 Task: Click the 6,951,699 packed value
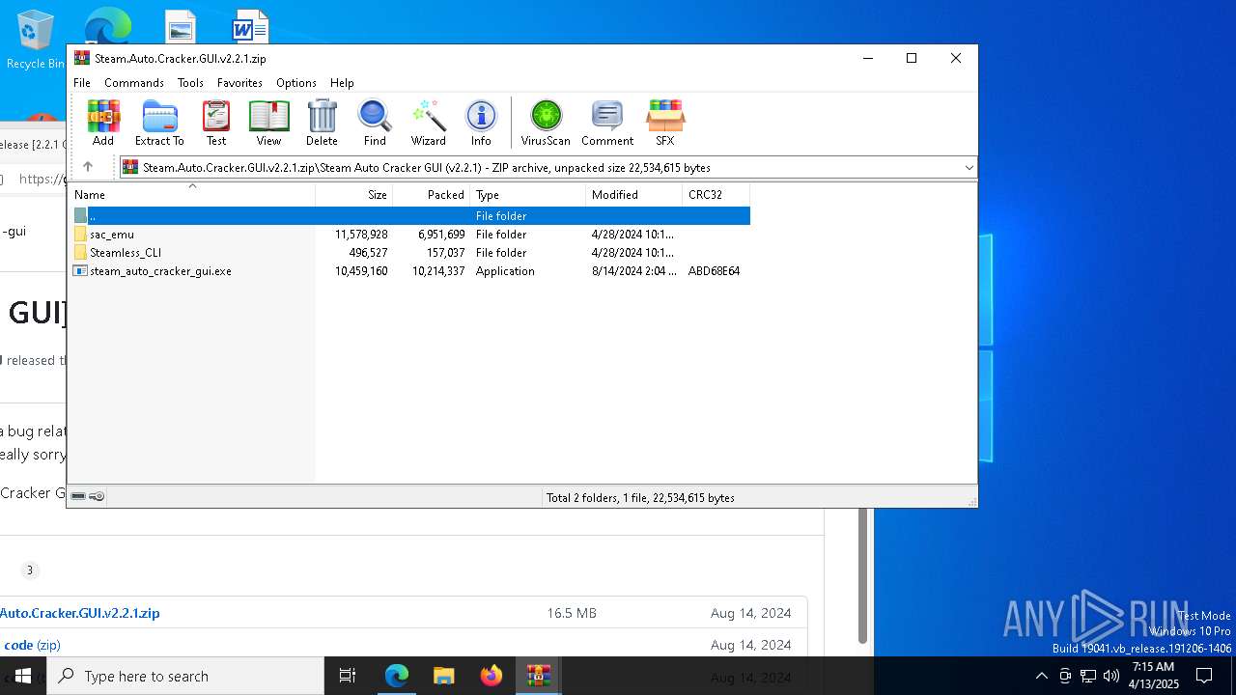[x=441, y=234]
